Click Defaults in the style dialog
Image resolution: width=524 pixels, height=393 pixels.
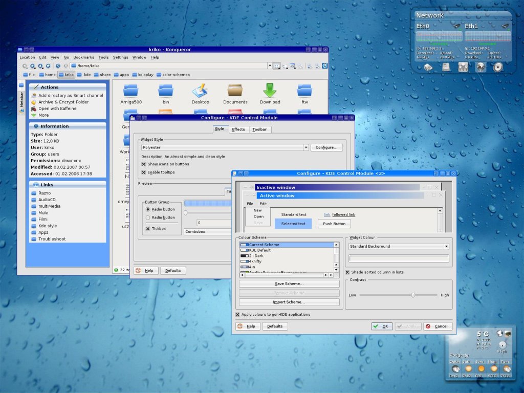(x=173, y=271)
